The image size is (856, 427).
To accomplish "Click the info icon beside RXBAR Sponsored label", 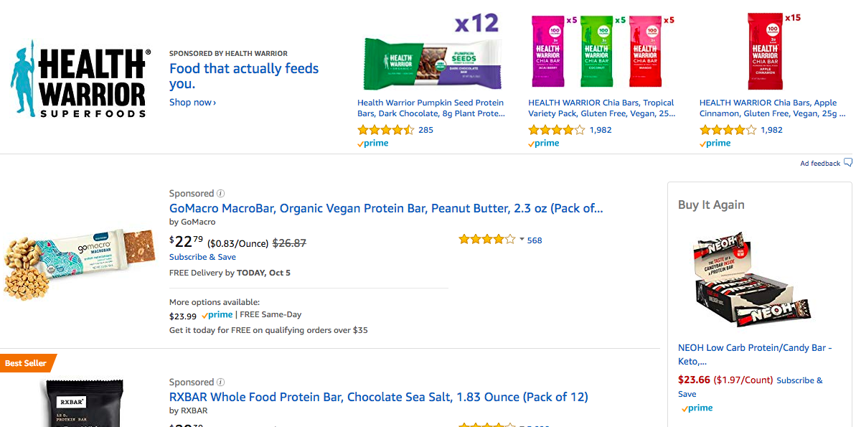I will coord(220,383).
